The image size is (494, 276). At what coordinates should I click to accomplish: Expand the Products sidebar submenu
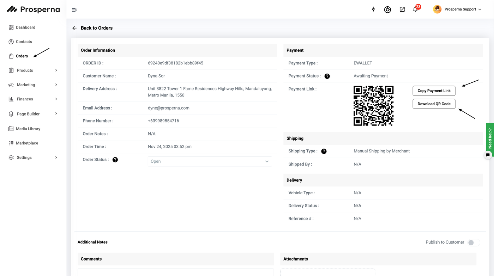click(33, 70)
